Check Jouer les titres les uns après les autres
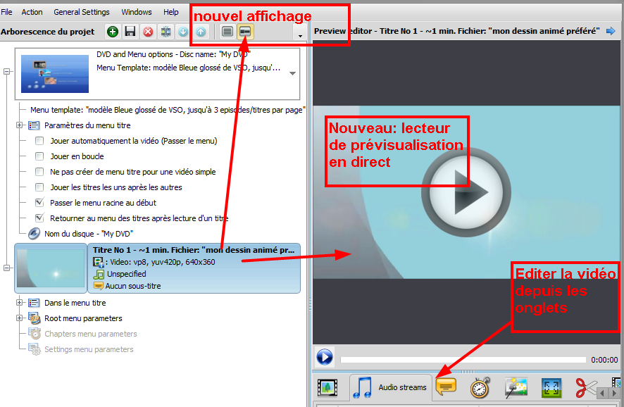 click(39, 187)
